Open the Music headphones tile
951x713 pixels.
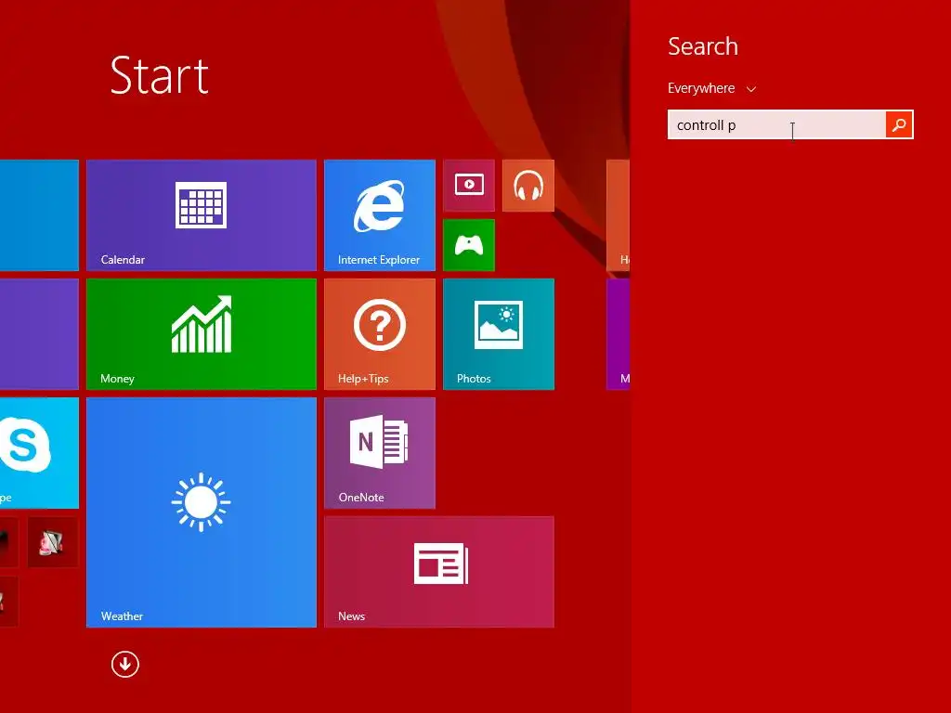point(528,186)
